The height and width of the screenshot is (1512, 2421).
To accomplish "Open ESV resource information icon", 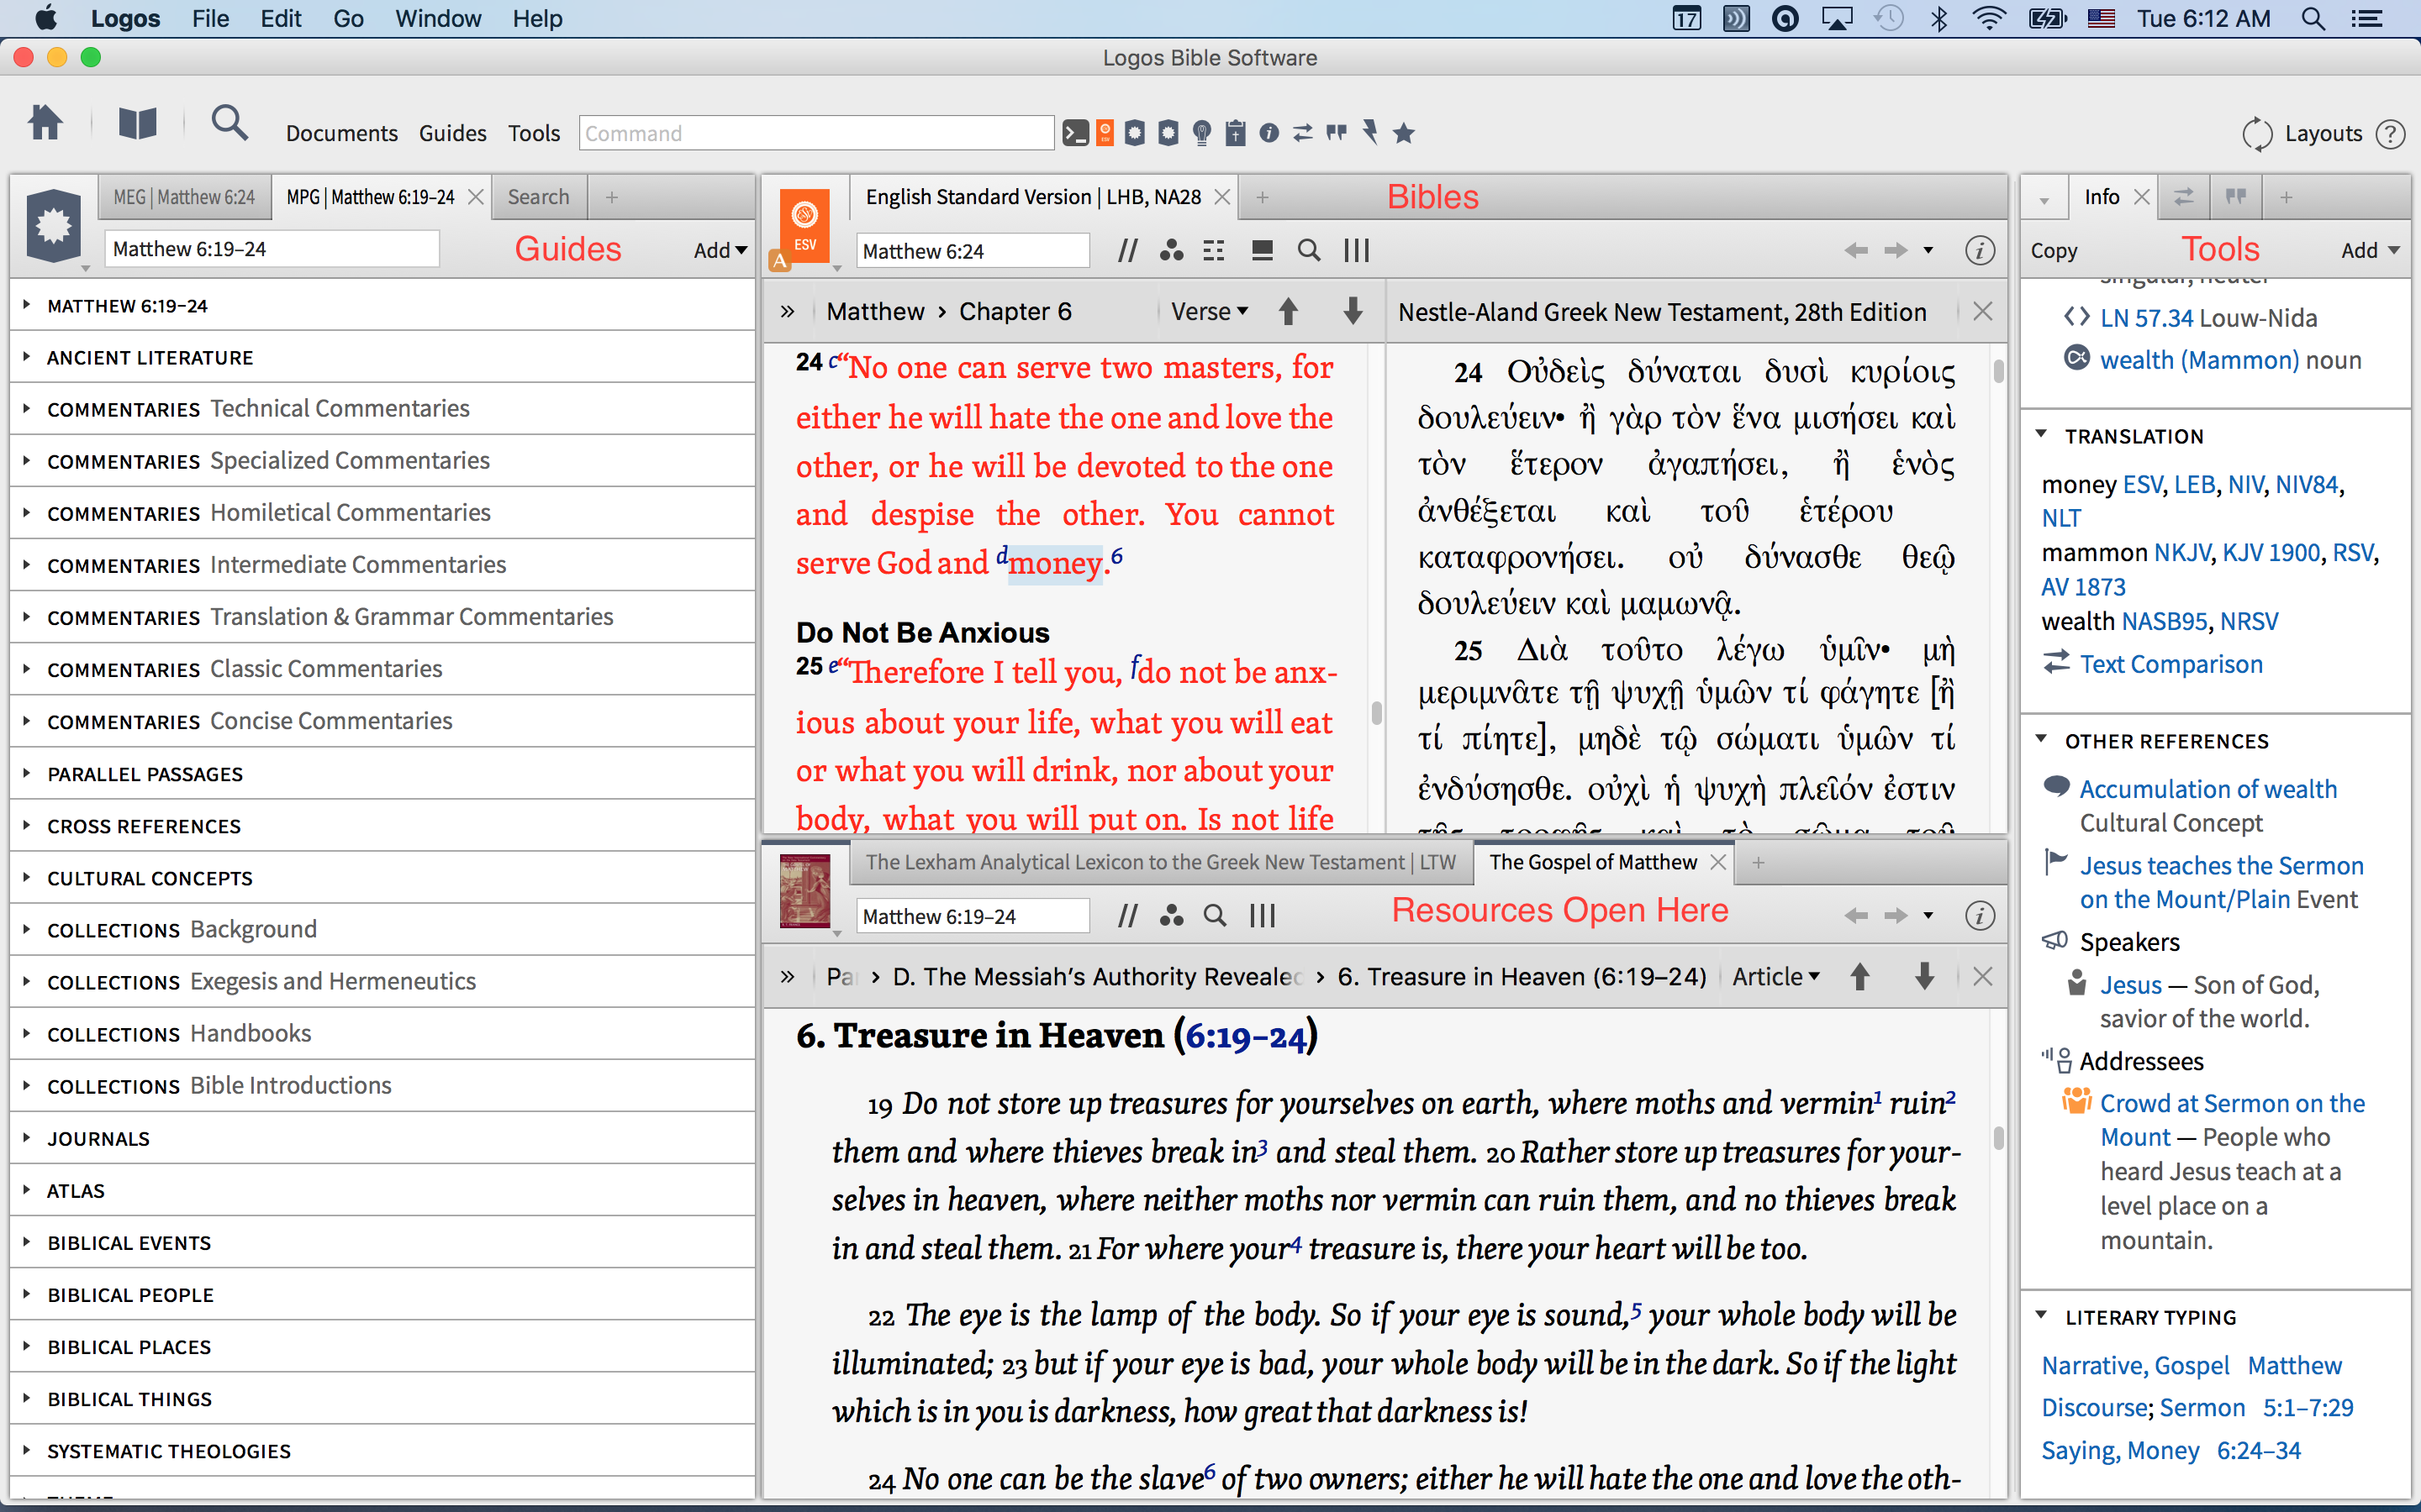I will tap(1979, 251).
